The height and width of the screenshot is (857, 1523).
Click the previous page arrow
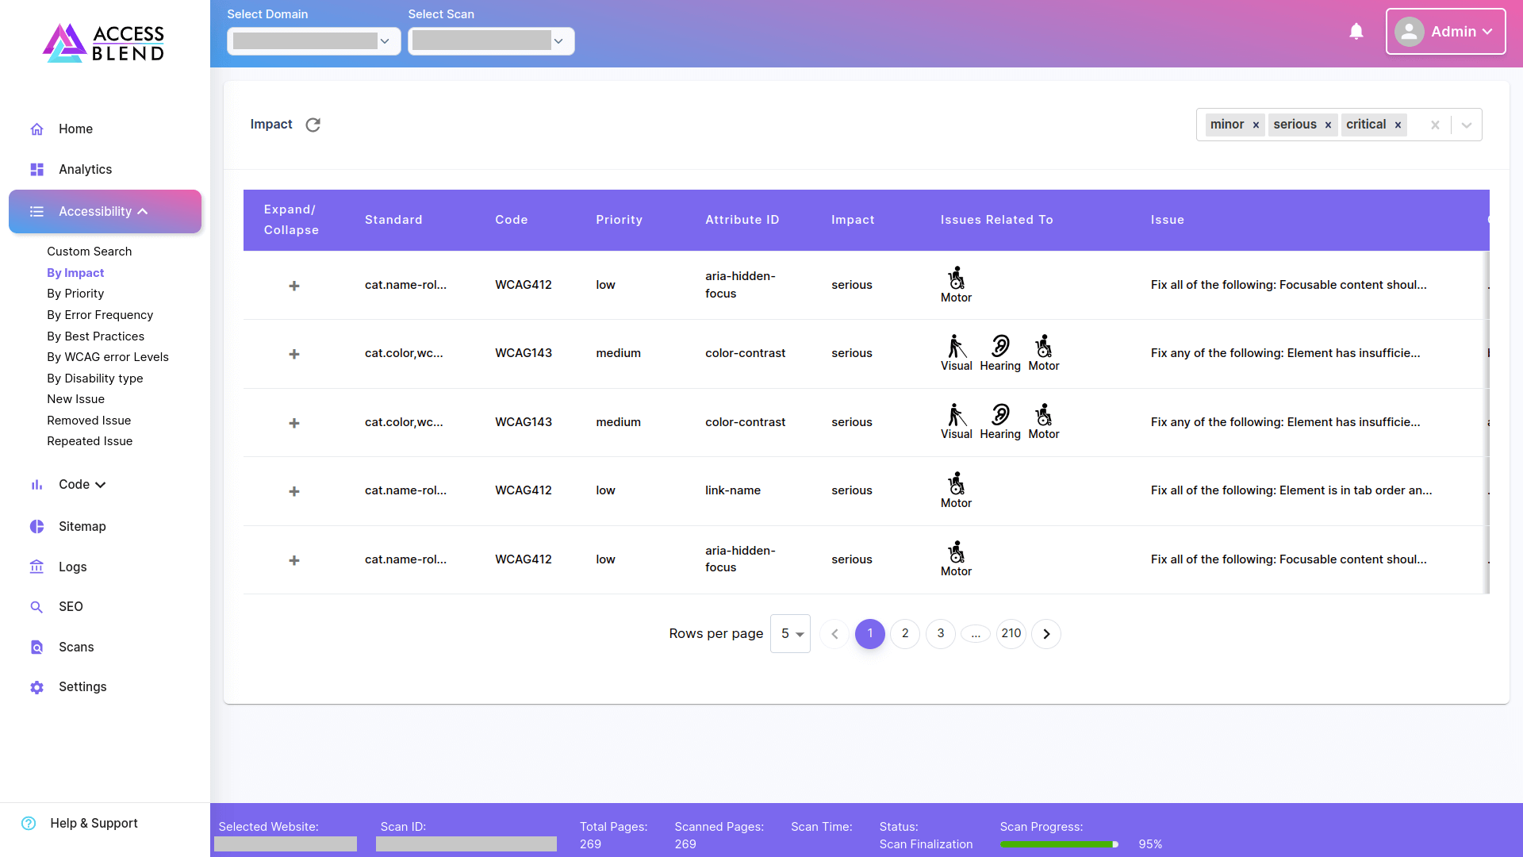point(834,634)
